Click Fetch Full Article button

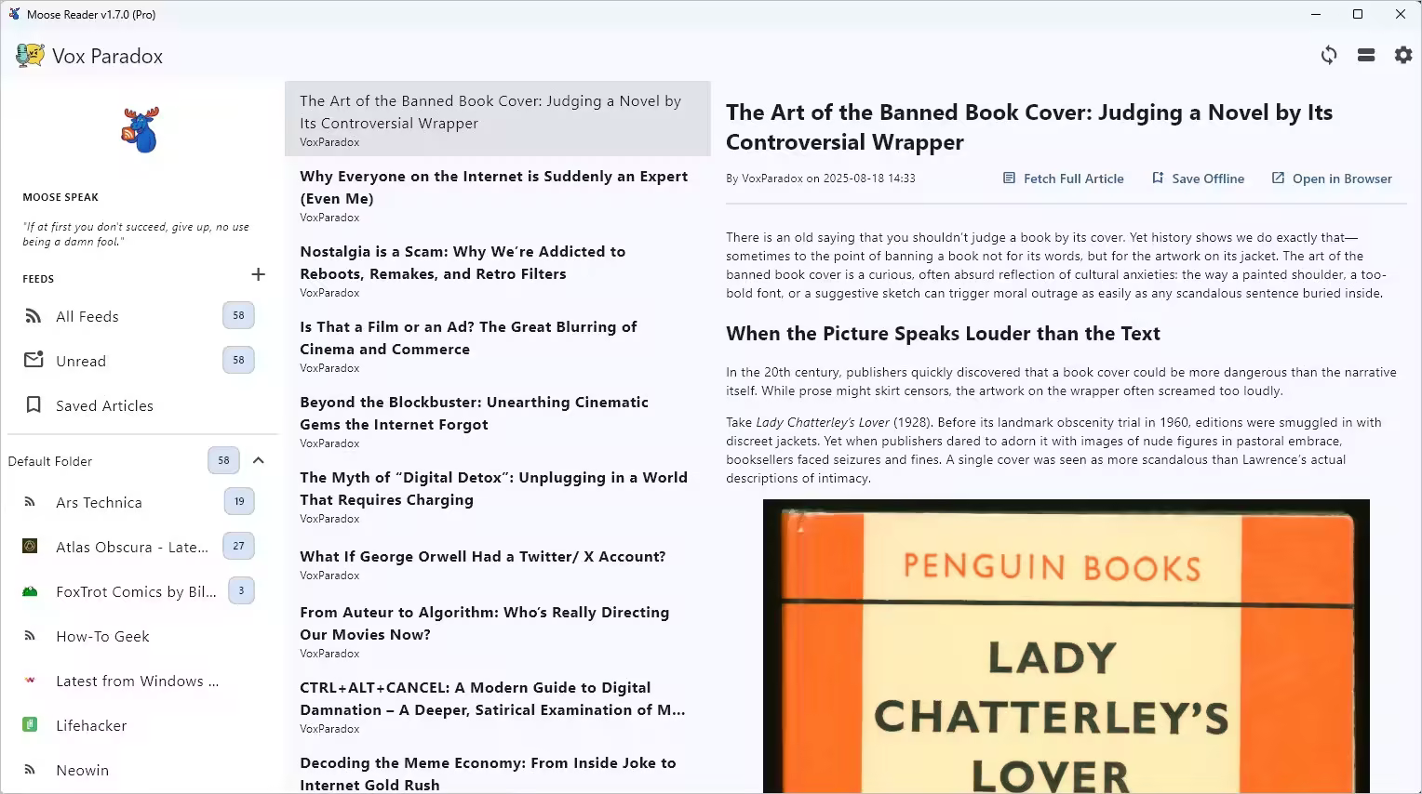click(x=1063, y=179)
